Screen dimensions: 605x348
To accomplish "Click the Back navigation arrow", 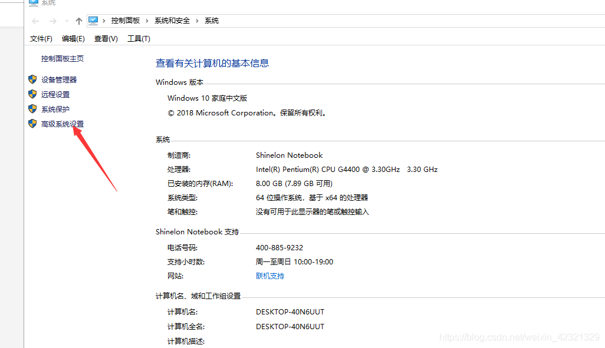I will pos(35,21).
